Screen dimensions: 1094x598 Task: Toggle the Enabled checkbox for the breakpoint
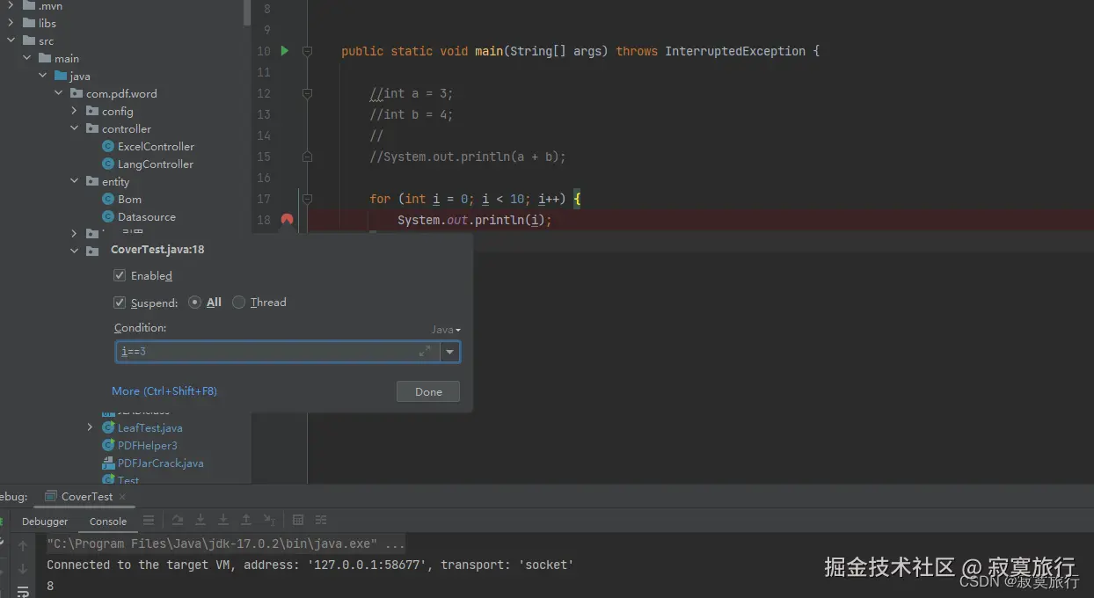(x=120, y=275)
